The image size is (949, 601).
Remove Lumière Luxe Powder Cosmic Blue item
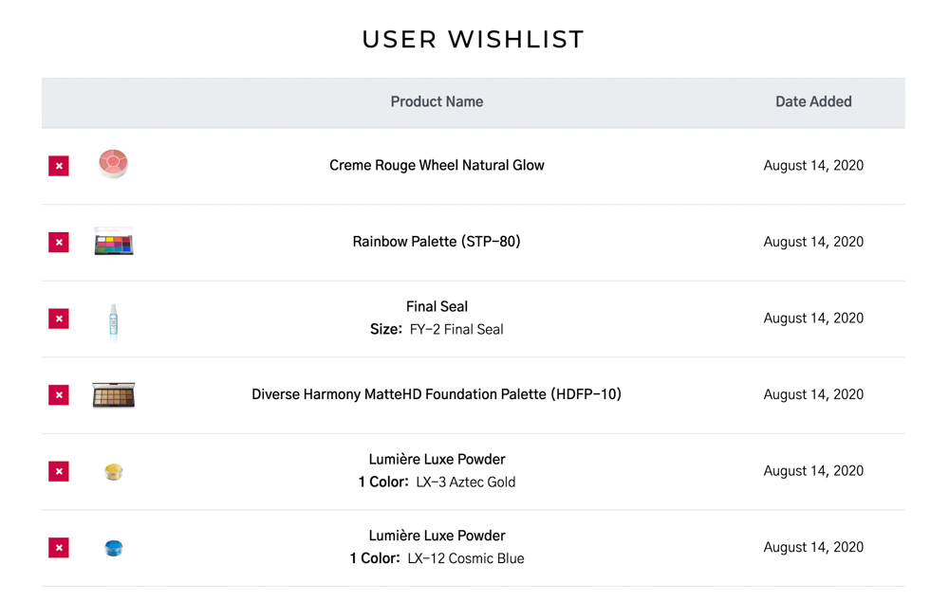coord(59,548)
